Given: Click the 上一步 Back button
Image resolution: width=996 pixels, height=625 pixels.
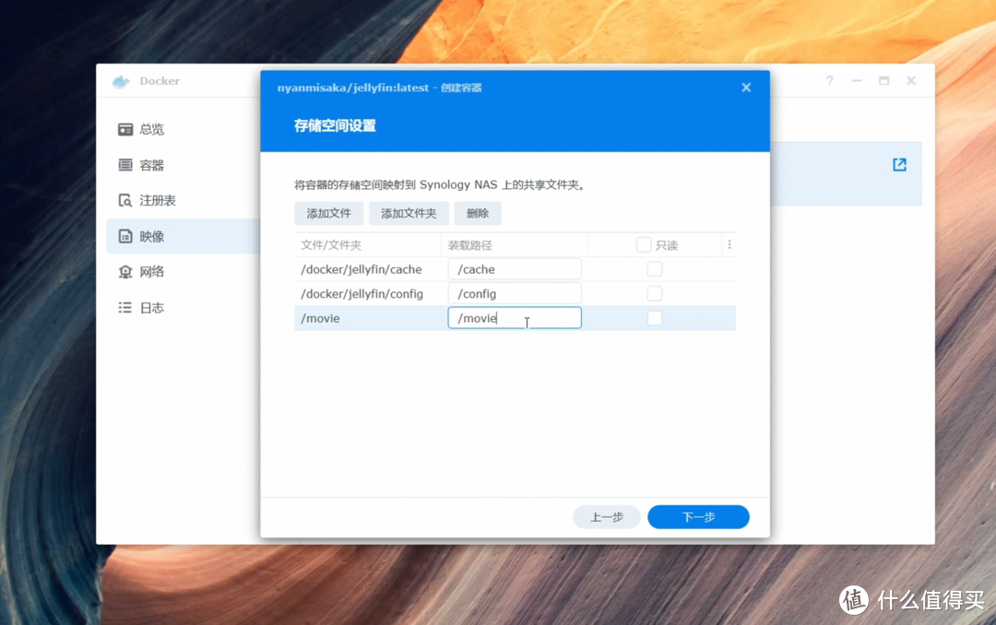Looking at the screenshot, I should 606,516.
